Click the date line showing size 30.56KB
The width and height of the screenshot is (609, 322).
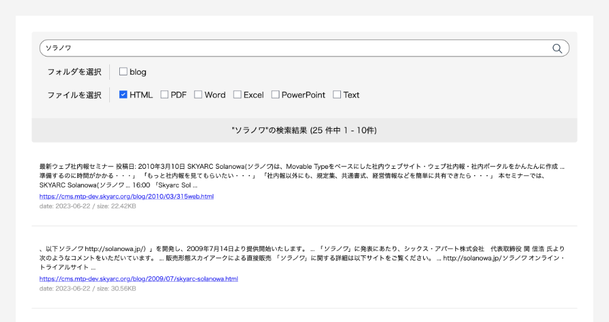click(87, 288)
